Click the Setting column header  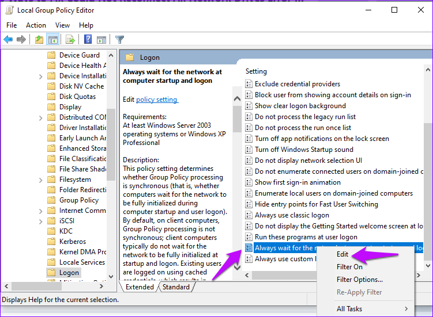pyautogui.click(x=256, y=71)
